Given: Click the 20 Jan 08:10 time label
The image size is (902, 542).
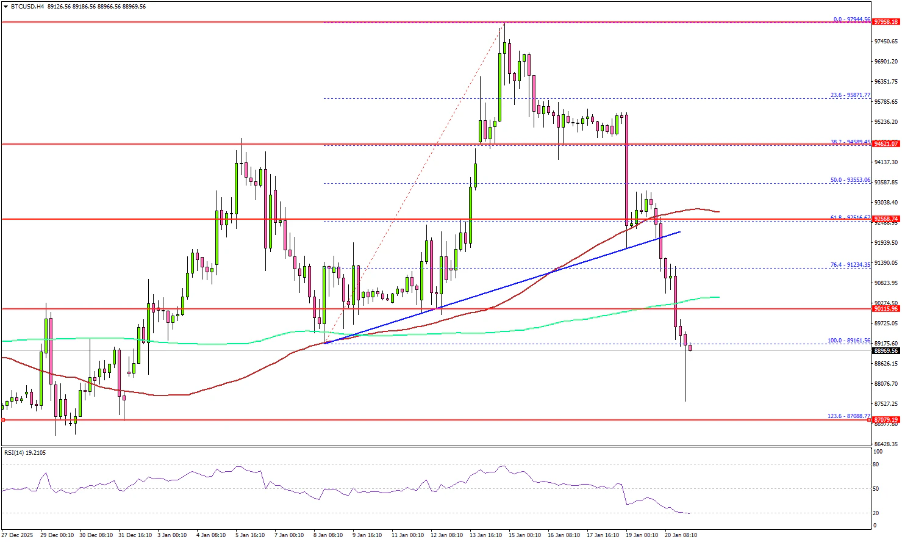Looking at the screenshot, I should pyautogui.click(x=681, y=535).
